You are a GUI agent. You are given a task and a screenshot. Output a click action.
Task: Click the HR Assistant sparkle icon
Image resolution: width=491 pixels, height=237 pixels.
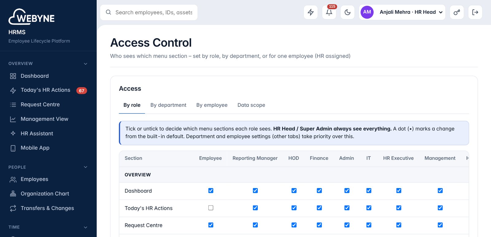pyautogui.click(x=13, y=133)
